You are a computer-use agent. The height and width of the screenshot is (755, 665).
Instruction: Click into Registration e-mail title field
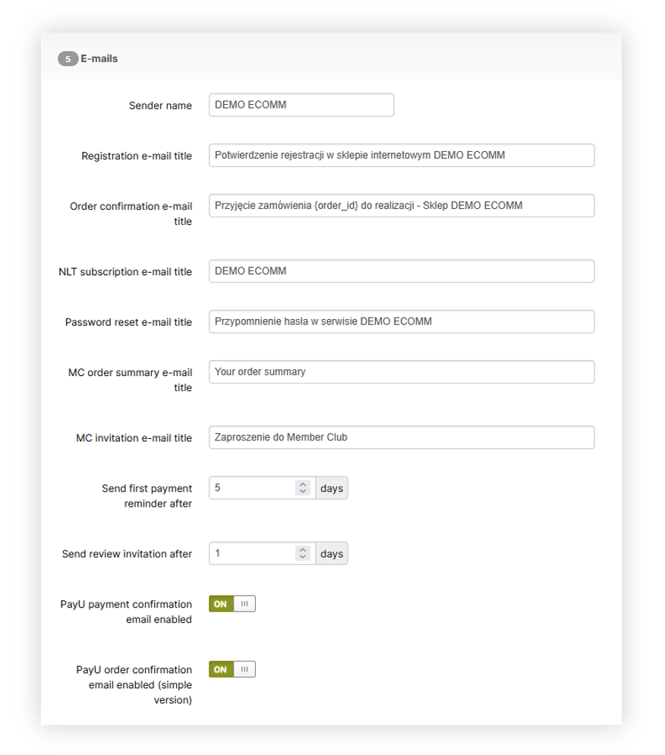401,155
